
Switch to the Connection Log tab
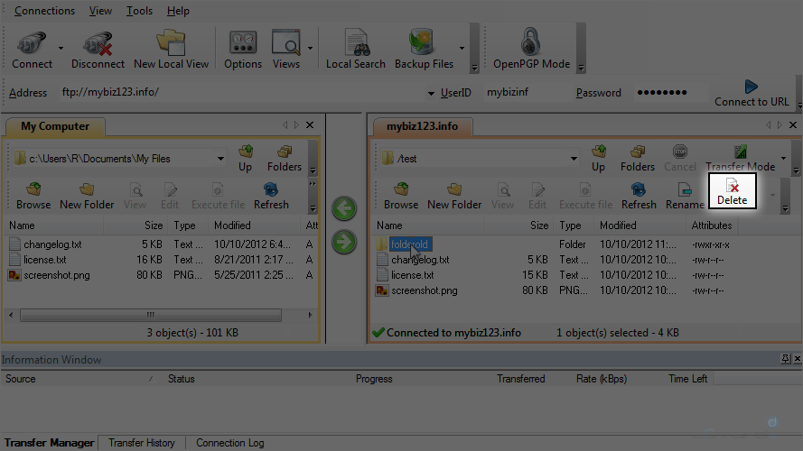click(x=229, y=443)
